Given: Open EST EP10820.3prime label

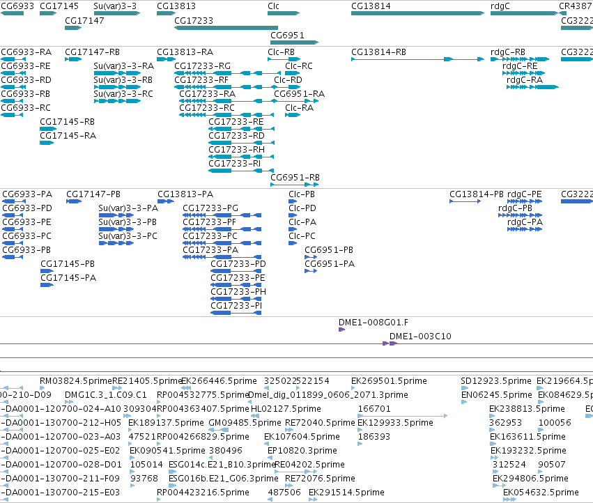Looking at the screenshot, I should pyautogui.click(x=302, y=451).
